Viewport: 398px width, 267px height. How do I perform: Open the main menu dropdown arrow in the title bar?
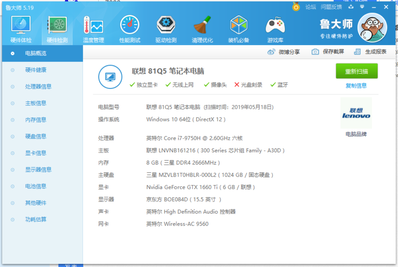[x=362, y=7]
